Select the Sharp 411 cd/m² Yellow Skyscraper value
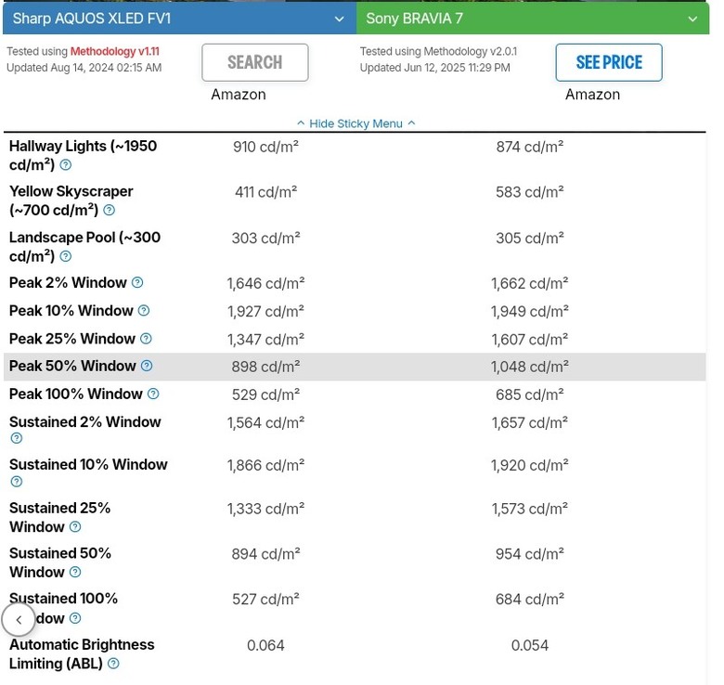724x685 pixels. 265,192
